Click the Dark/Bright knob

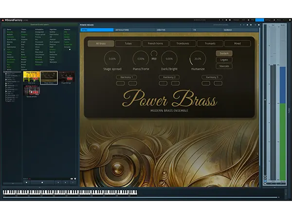[x=169, y=59]
